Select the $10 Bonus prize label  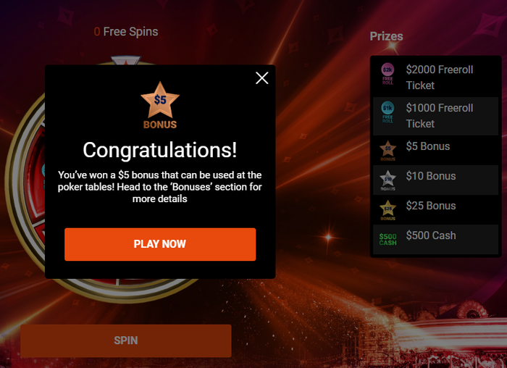pyautogui.click(x=431, y=176)
